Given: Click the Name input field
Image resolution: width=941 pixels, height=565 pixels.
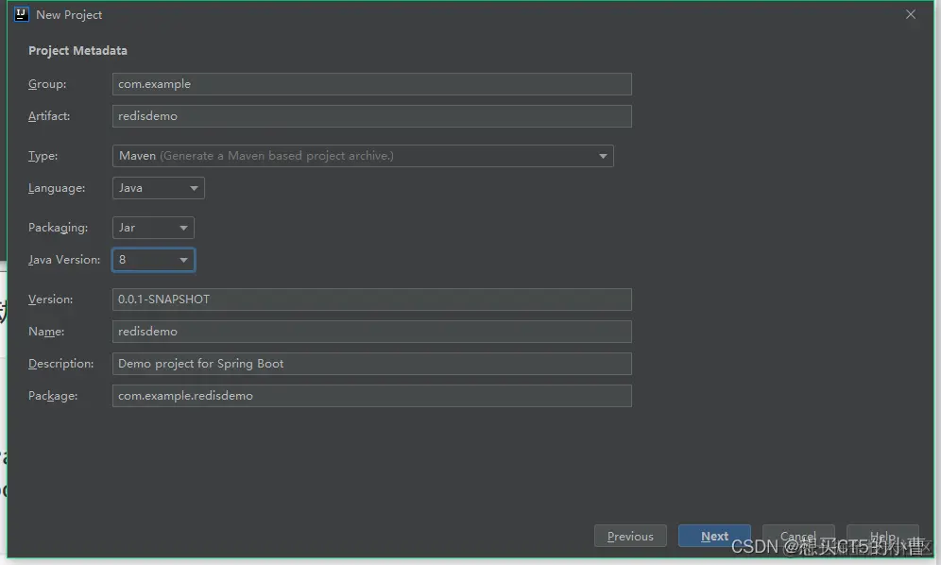Looking at the screenshot, I should point(371,332).
